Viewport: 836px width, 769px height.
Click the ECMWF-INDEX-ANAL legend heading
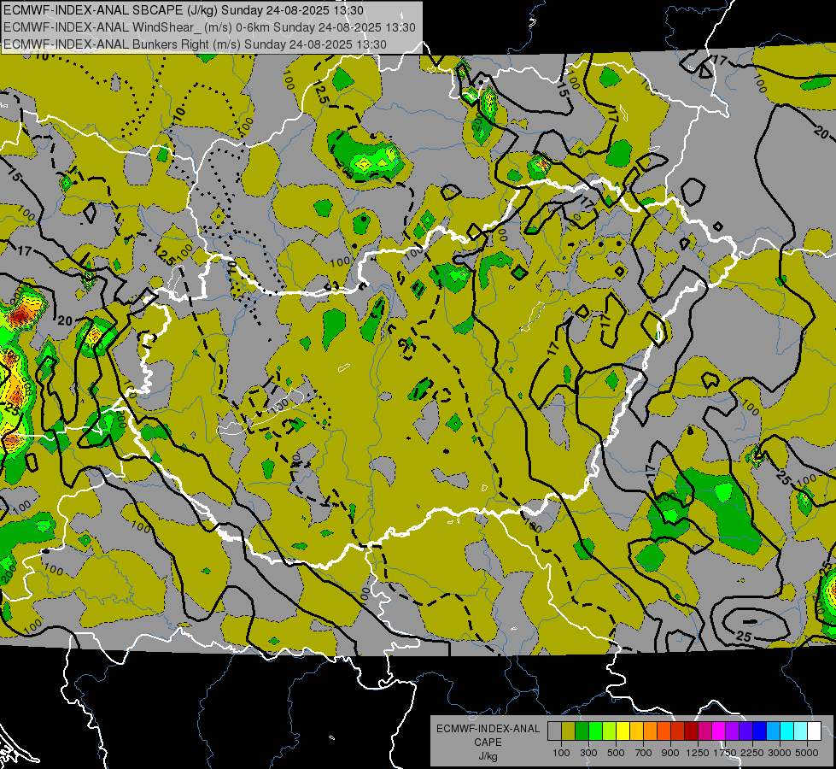[488, 729]
